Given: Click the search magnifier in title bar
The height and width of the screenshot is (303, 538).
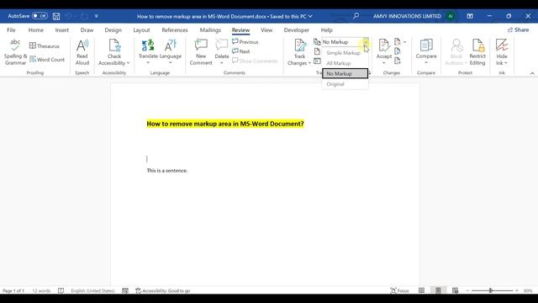Looking at the screenshot, I should pos(356,16).
